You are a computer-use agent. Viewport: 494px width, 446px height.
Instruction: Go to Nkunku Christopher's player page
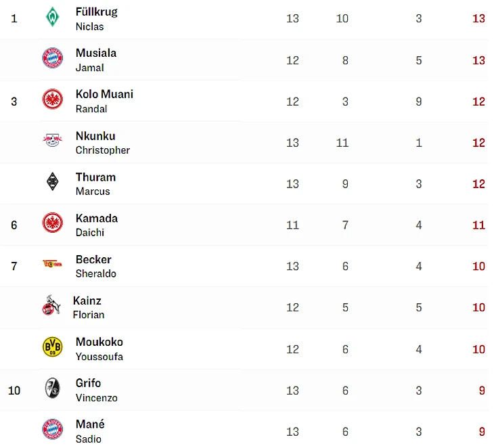[x=102, y=142]
